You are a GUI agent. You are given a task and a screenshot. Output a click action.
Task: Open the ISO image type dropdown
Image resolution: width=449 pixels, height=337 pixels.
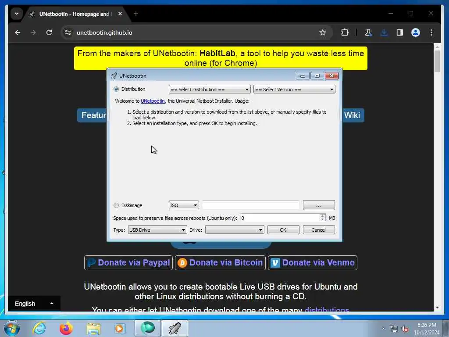click(184, 205)
